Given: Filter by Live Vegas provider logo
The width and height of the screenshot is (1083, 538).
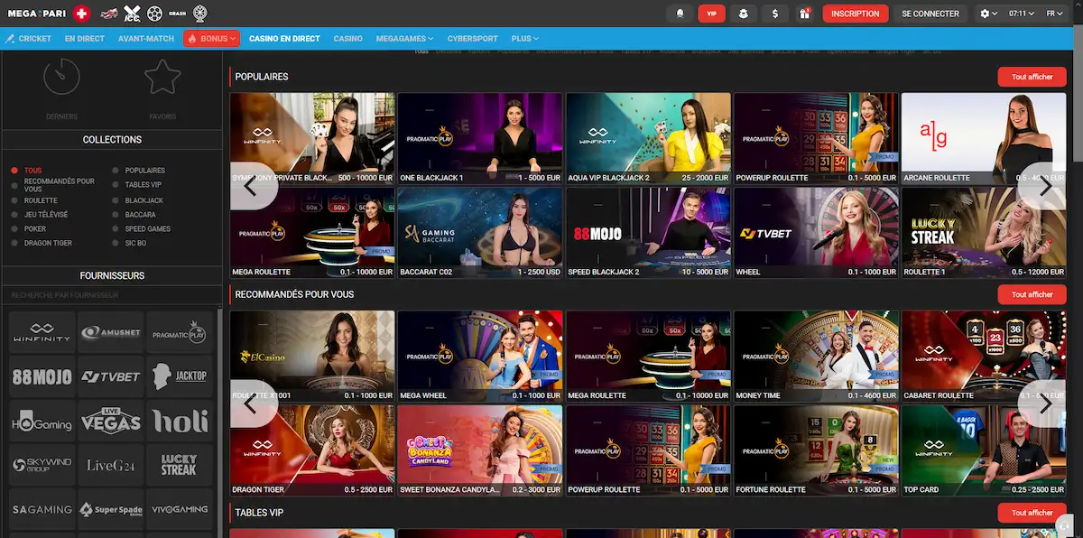Looking at the screenshot, I should pyautogui.click(x=111, y=421).
